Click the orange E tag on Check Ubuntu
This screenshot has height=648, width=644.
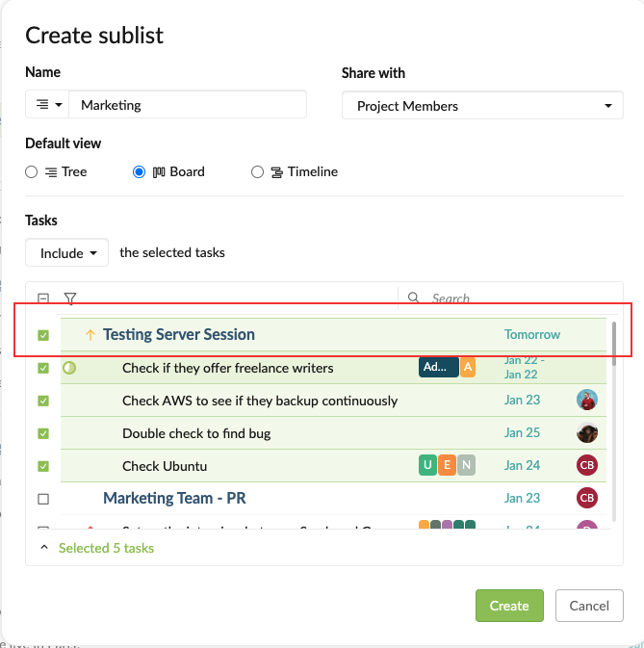[447, 465]
